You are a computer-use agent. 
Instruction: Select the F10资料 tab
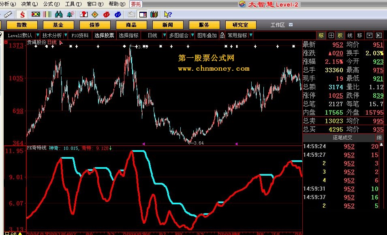click(x=80, y=36)
